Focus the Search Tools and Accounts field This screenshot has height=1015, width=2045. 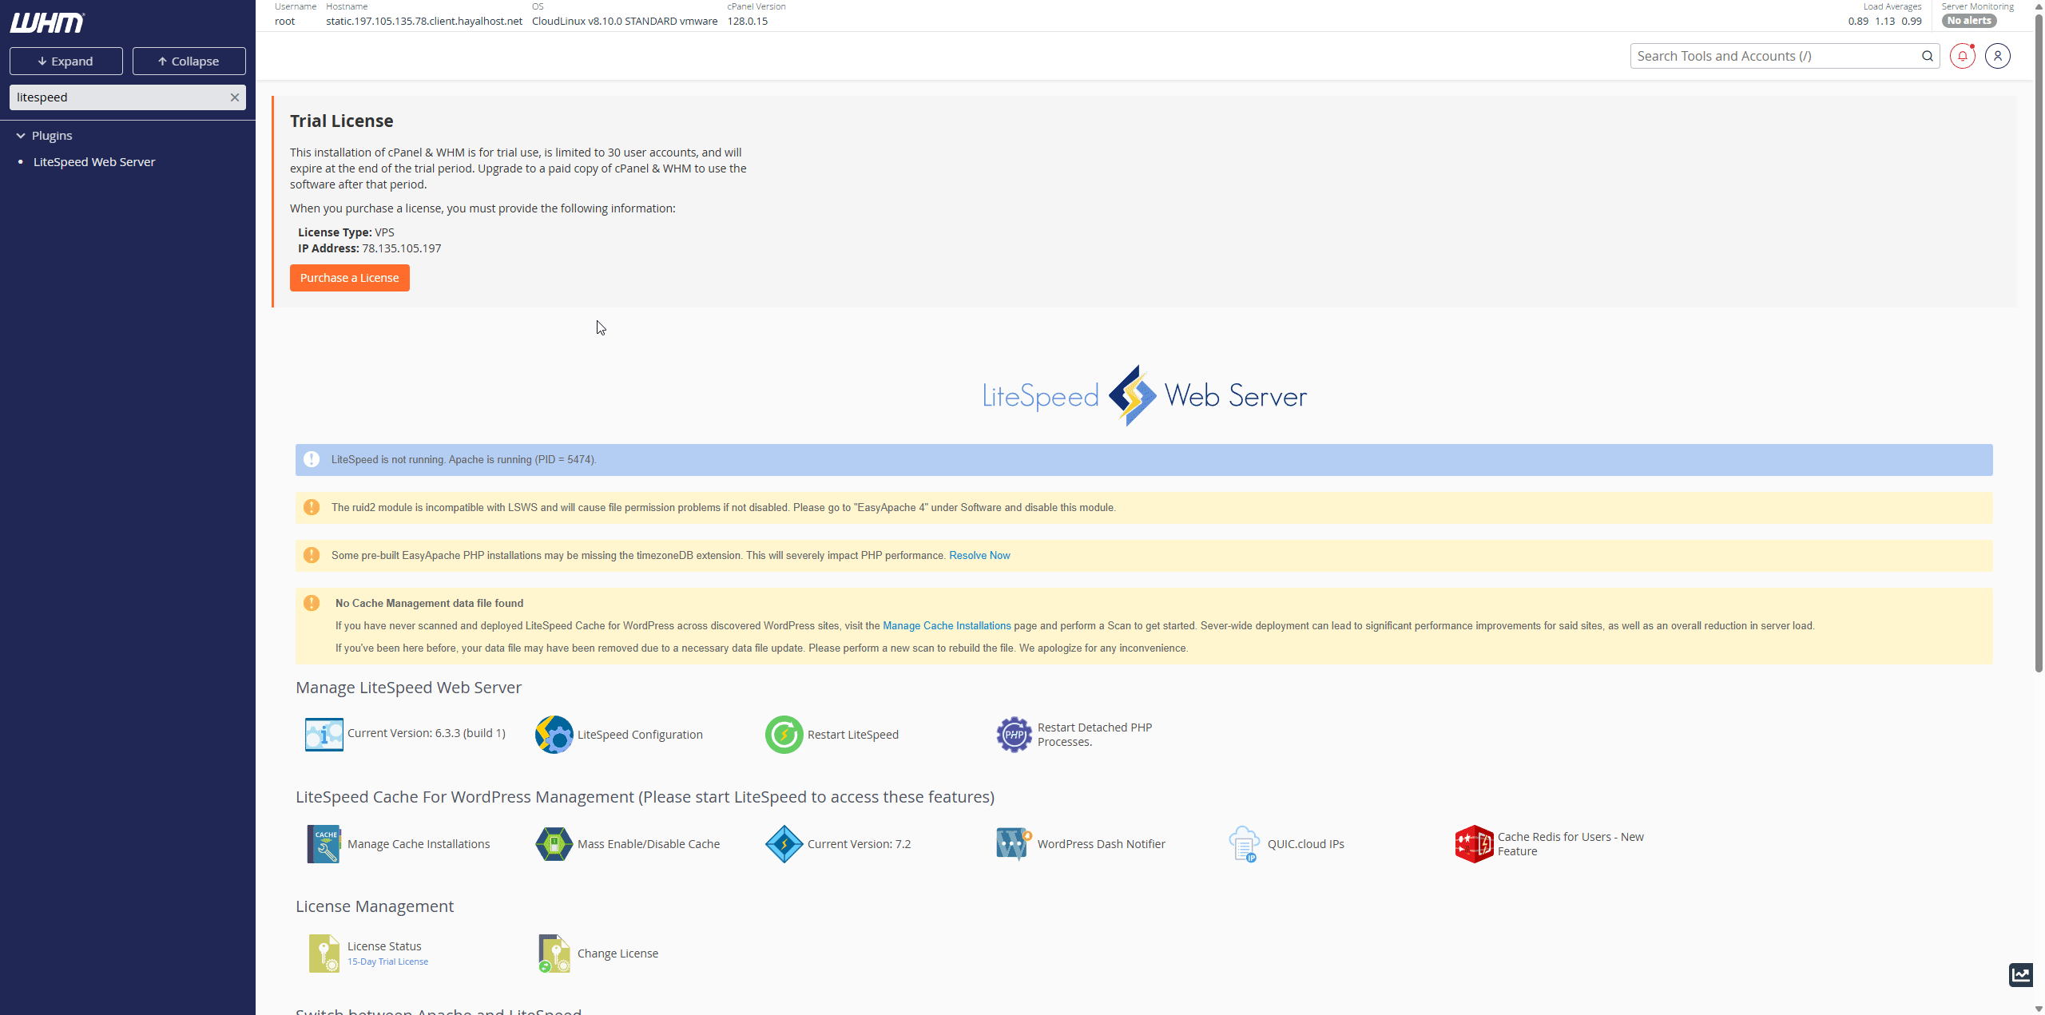point(1773,56)
